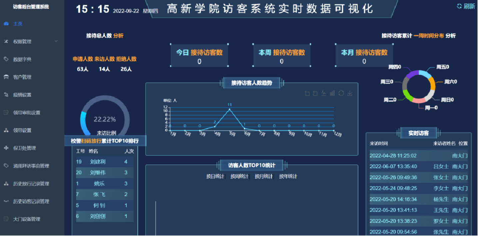Switch trend chart to line view icon
Screen dimensions: 478x236
coord(324,94)
